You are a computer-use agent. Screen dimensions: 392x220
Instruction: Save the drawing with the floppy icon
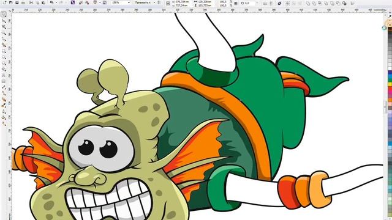point(17,2)
